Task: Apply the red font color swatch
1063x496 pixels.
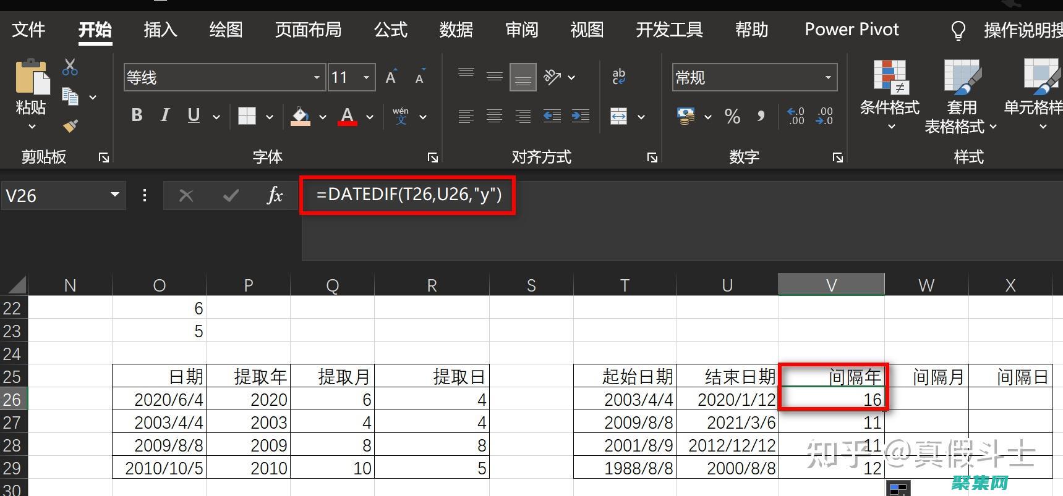Action: pyautogui.click(x=347, y=116)
